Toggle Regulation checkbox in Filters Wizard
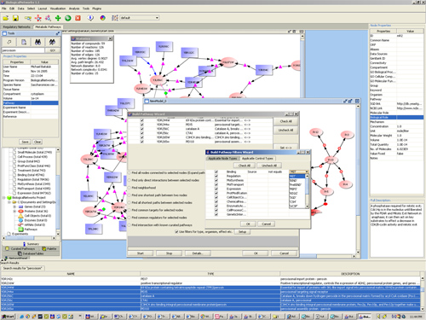Viewport: 426px width, 320px height. coord(216,176)
